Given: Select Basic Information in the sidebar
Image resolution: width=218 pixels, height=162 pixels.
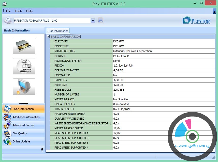Looking at the screenshot, I should pyautogui.click(x=23, y=109).
